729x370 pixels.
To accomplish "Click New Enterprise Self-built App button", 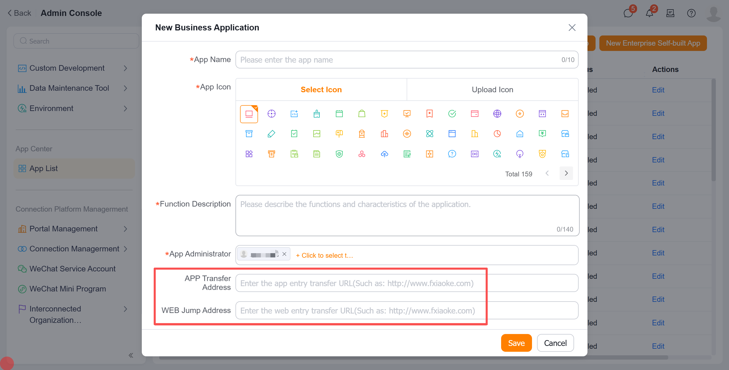I will coord(653,43).
